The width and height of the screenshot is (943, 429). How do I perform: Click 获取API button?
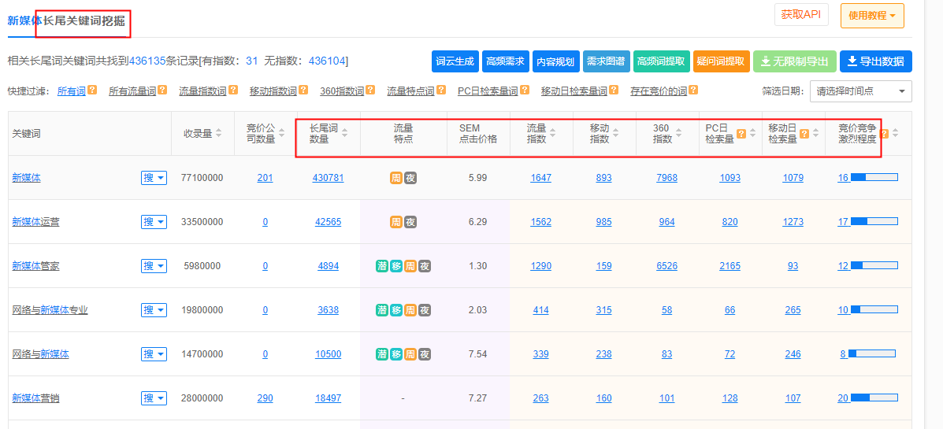click(x=801, y=15)
